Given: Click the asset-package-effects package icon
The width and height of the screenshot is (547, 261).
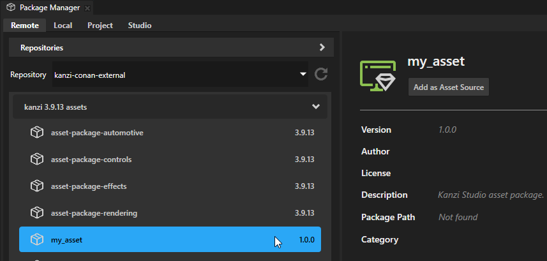Looking at the screenshot, I should click(36, 186).
